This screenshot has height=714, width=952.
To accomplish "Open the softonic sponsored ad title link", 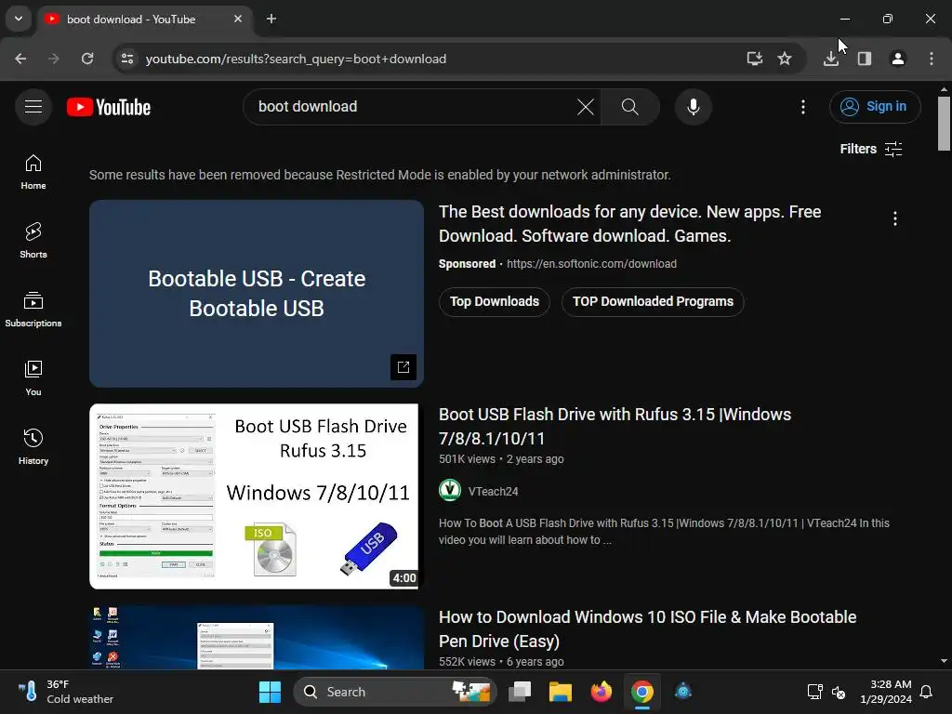I will click(629, 224).
